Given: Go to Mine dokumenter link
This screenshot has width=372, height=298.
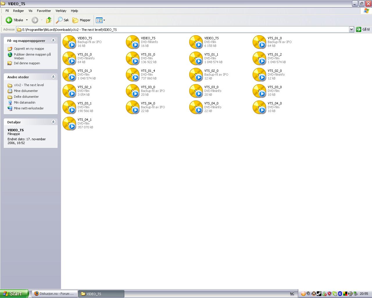Looking at the screenshot, I should point(26,91).
